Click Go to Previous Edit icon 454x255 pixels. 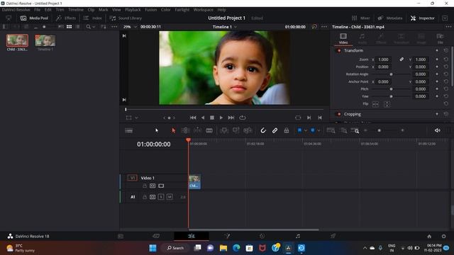coord(320,118)
